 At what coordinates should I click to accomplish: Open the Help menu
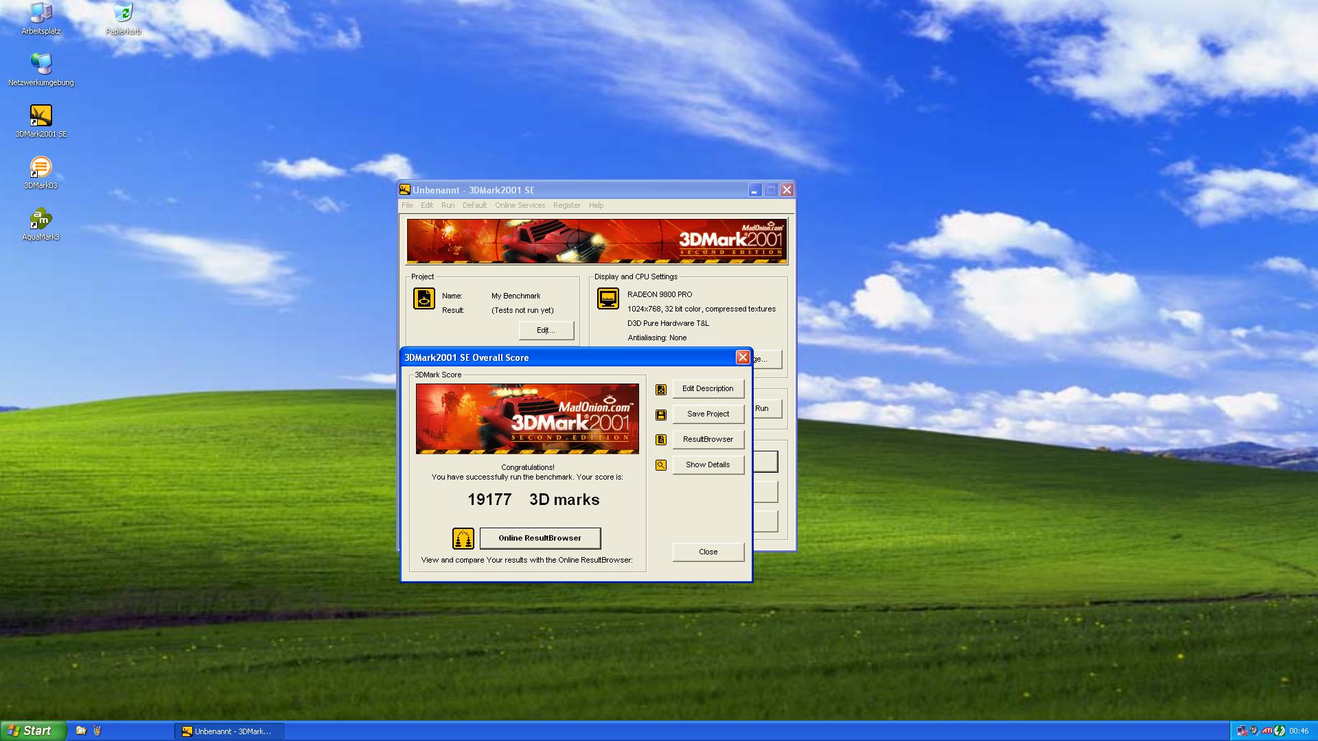pos(597,205)
